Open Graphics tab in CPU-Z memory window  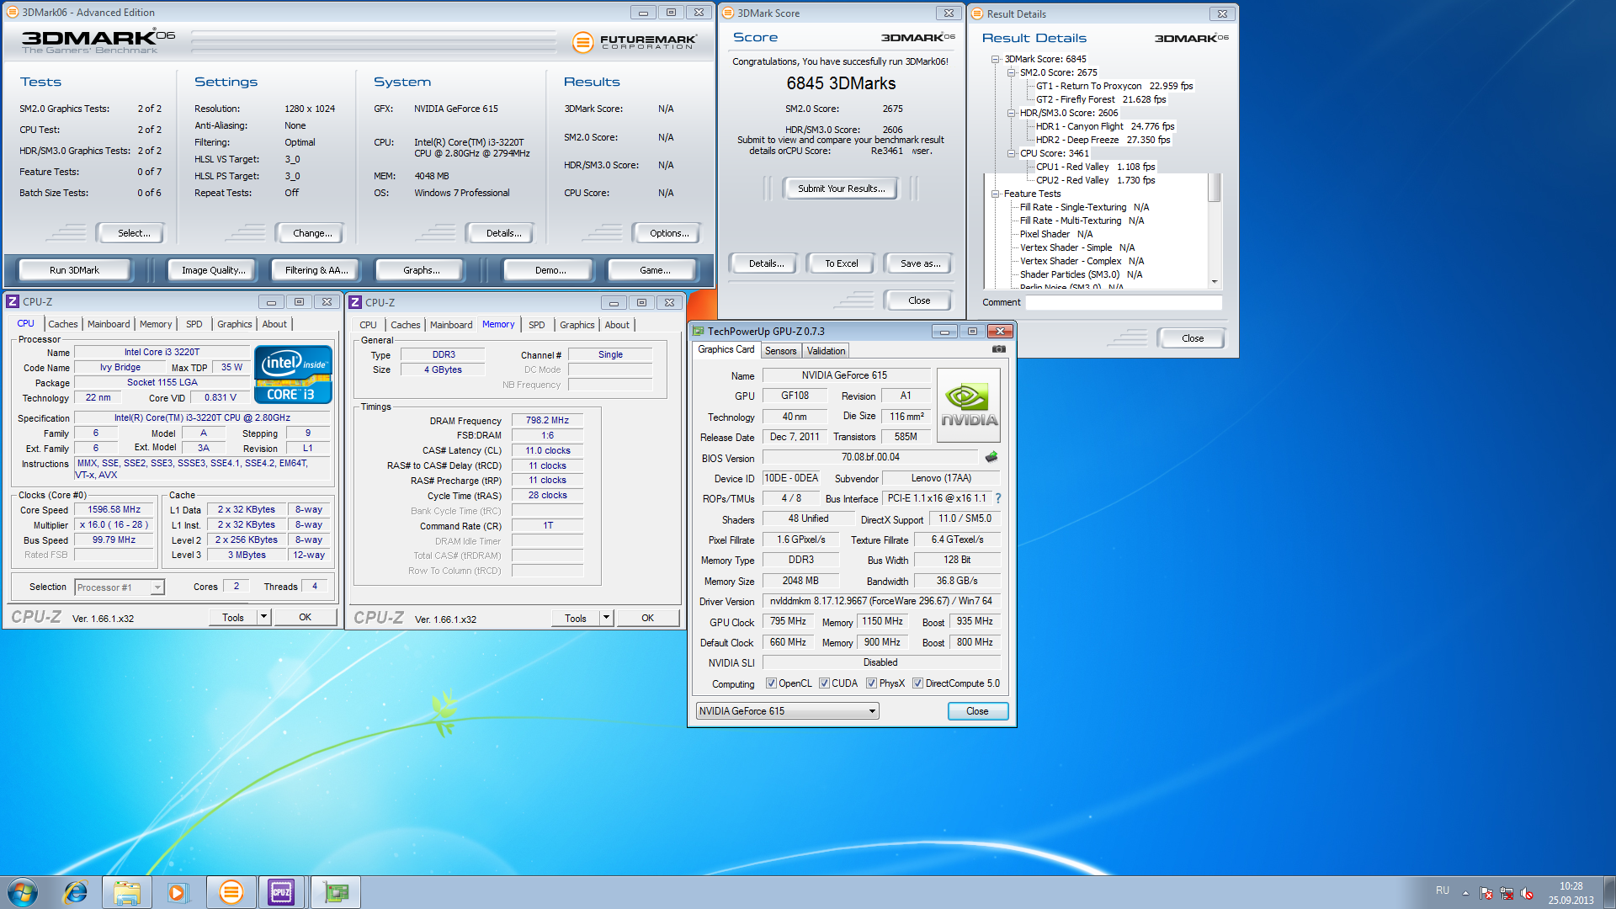coord(577,325)
